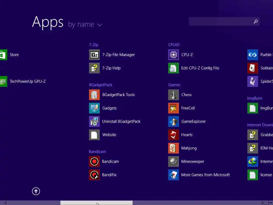Click the 'TechPowerUp GPU-Z' label
273x205 pixels.
pos(28,81)
